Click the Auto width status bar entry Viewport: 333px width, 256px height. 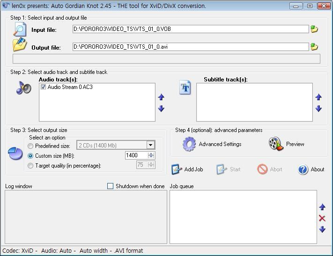click(94, 251)
